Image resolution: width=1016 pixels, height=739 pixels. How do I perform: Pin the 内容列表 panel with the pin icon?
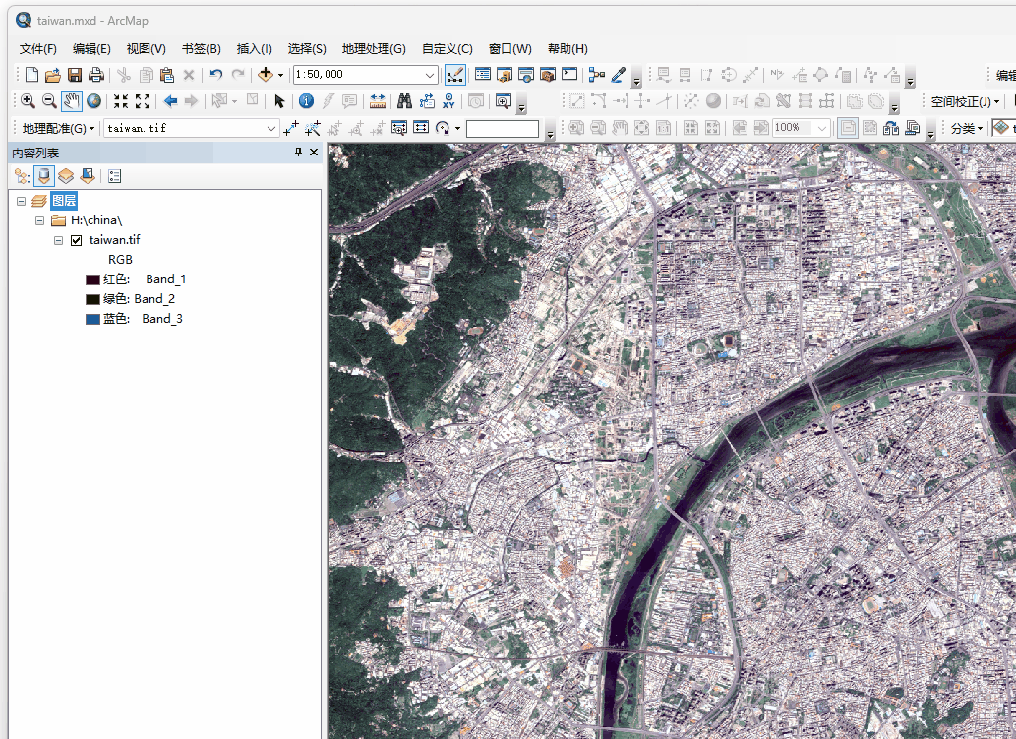tap(300, 153)
